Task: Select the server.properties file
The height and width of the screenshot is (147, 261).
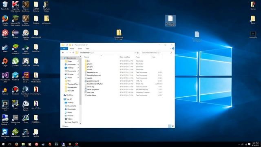Action: (x=93, y=89)
